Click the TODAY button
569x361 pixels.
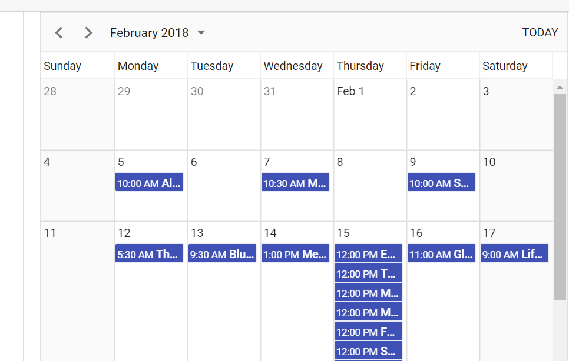540,32
